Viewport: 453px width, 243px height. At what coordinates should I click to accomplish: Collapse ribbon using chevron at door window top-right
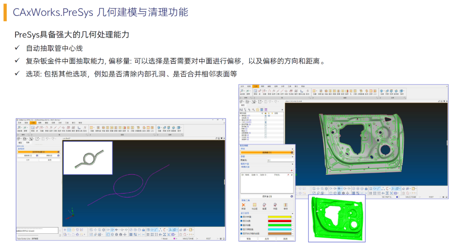pyautogui.click(x=447, y=86)
